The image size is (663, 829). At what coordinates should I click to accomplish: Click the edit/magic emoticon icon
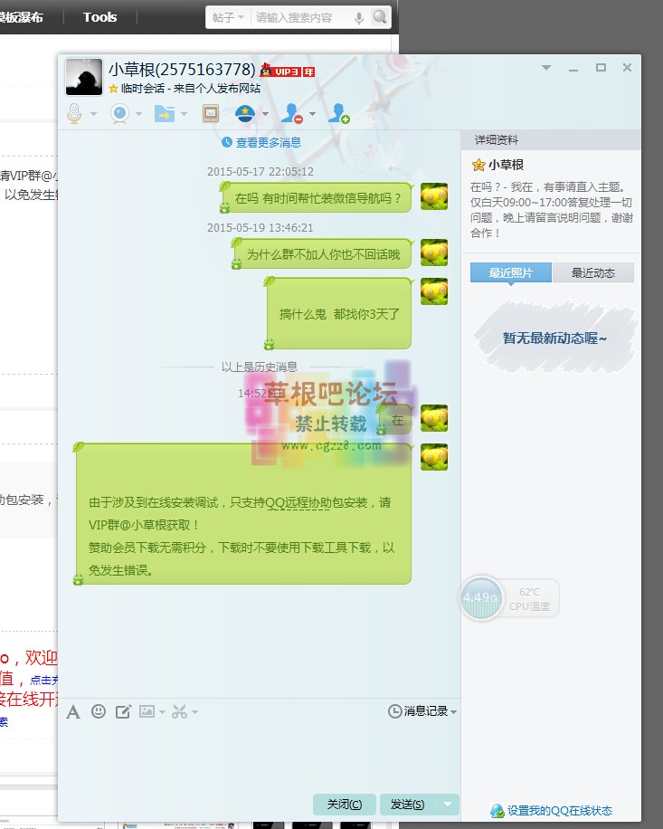(123, 711)
